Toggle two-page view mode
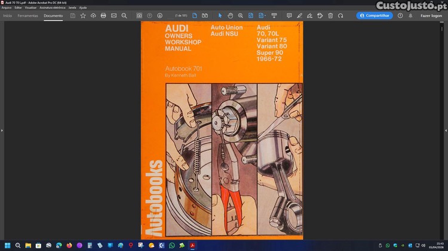The height and width of the screenshot is (251, 448). pos(205,16)
